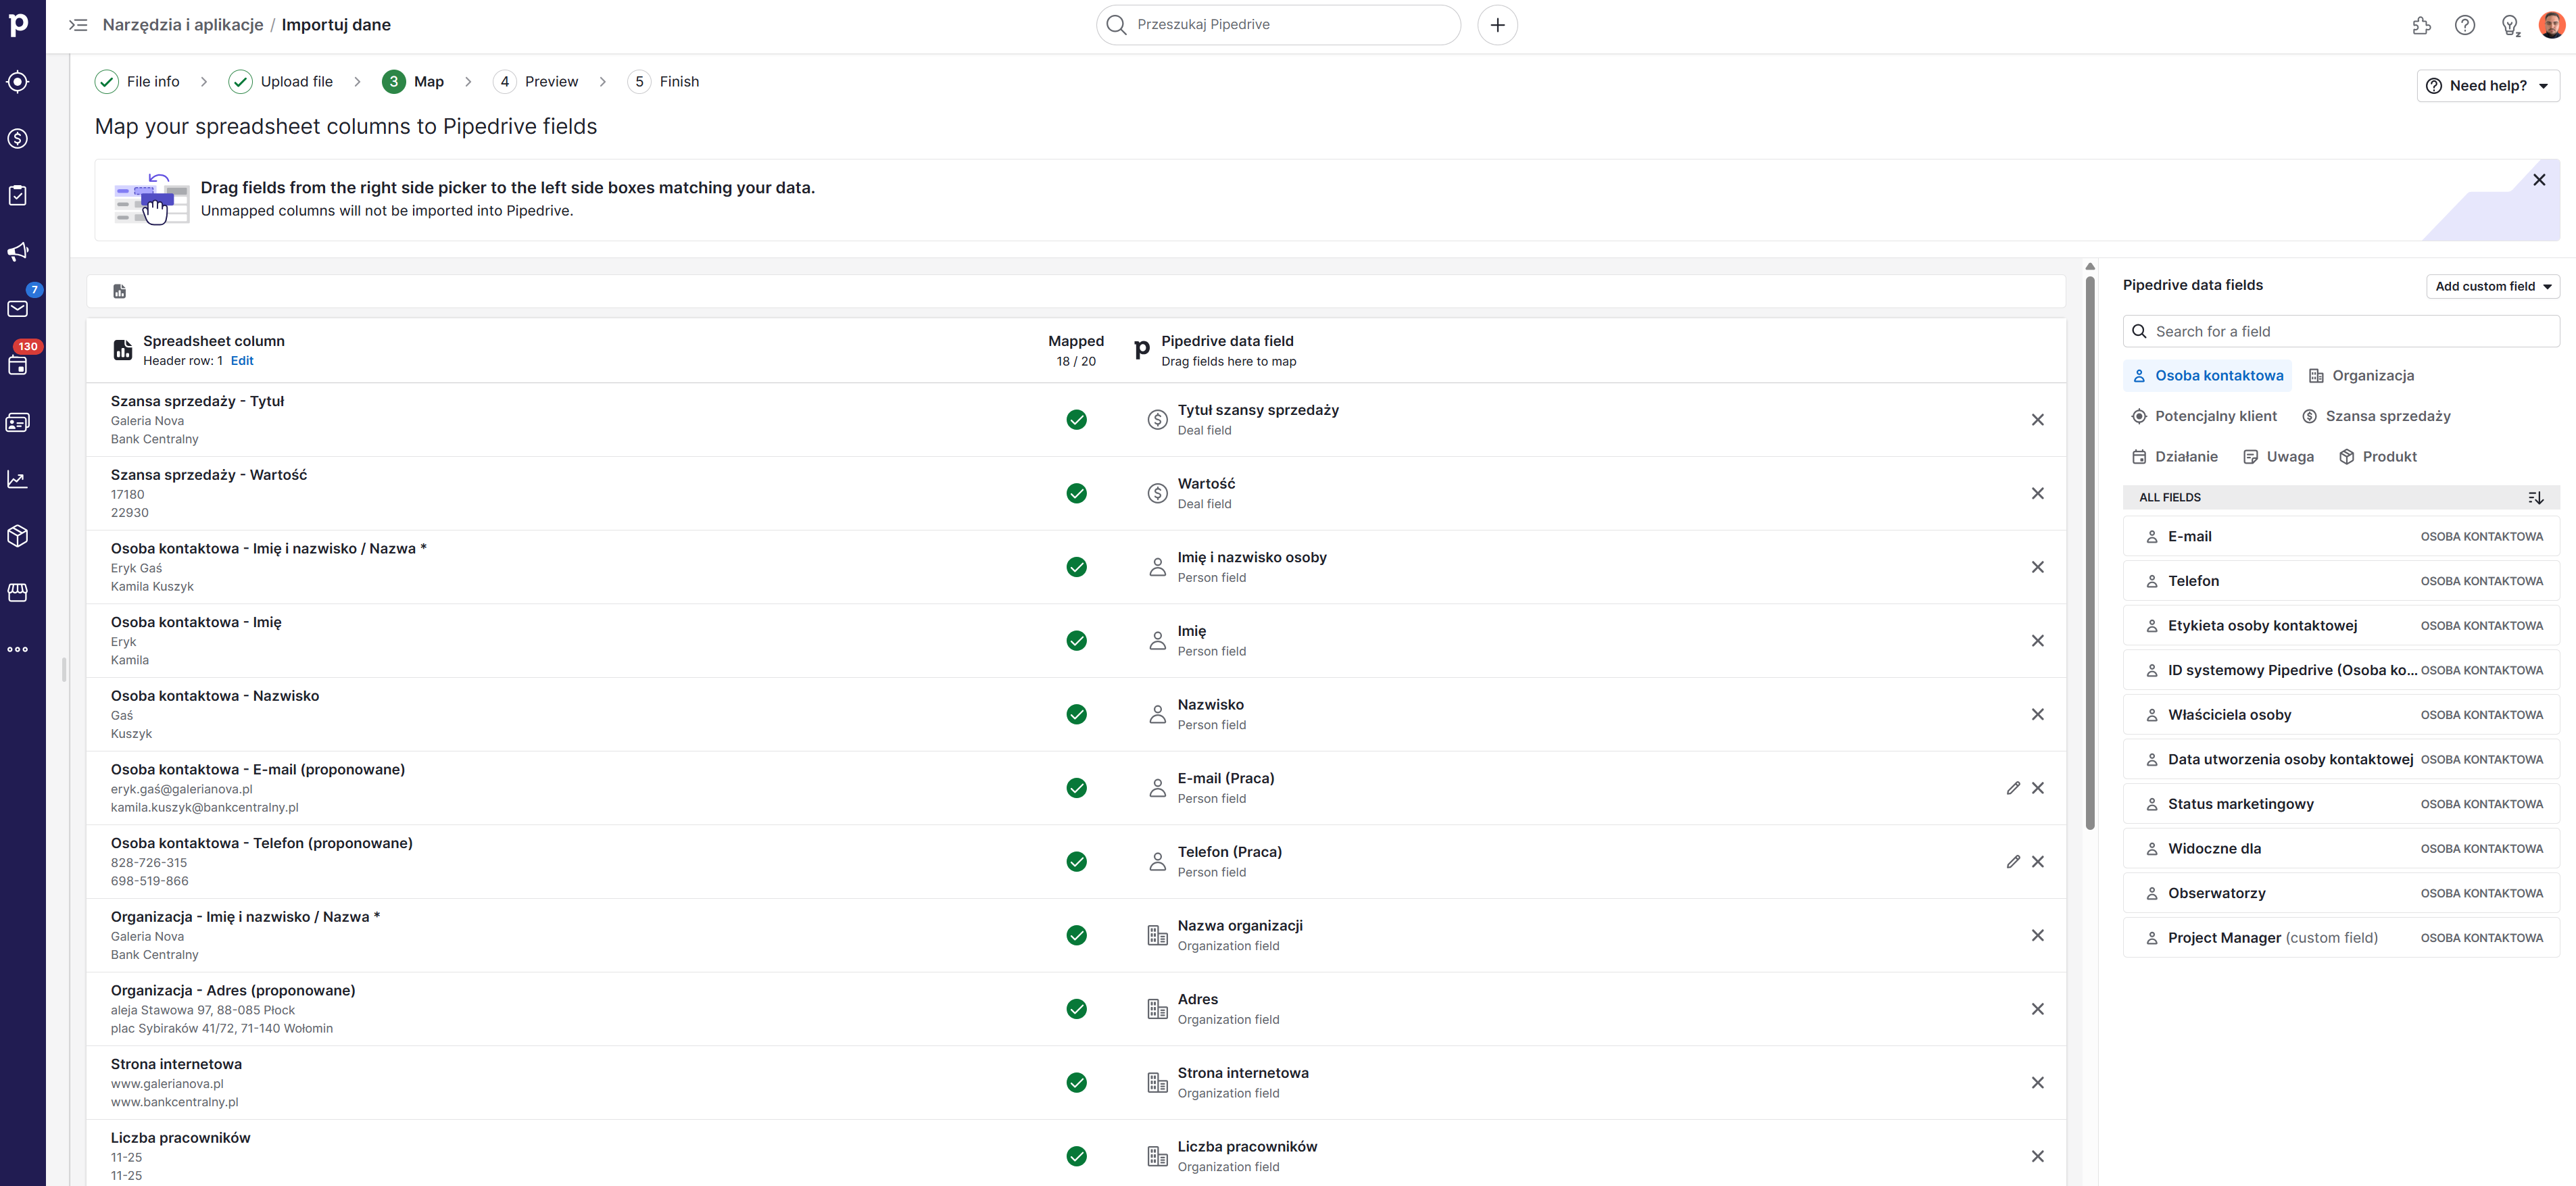Remove the Strona internetowa mapping
The width and height of the screenshot is (2576, 1186).
tap(2038, 1083)
